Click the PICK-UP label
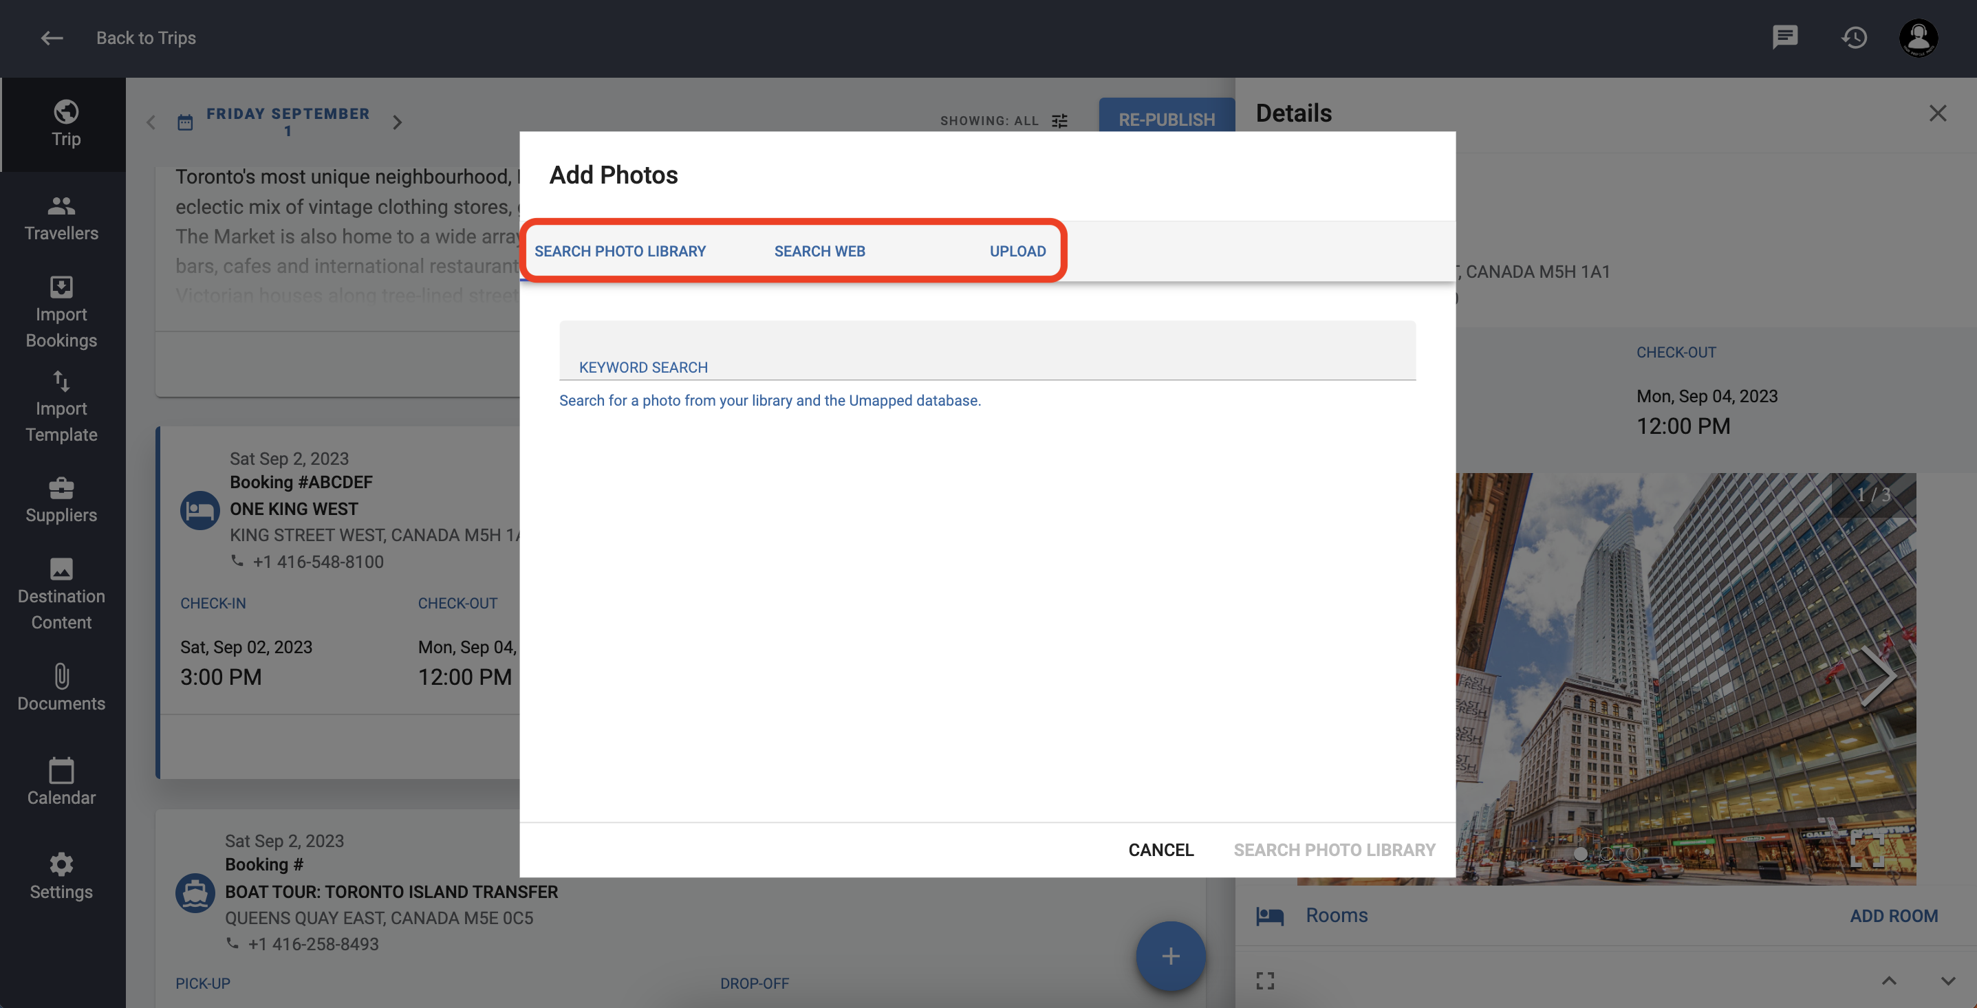 click(x=203, y=983)
